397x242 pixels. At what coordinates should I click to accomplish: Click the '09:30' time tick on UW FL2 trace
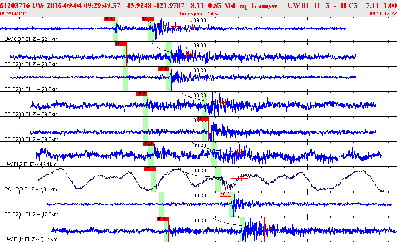click(x=200, y=145)
